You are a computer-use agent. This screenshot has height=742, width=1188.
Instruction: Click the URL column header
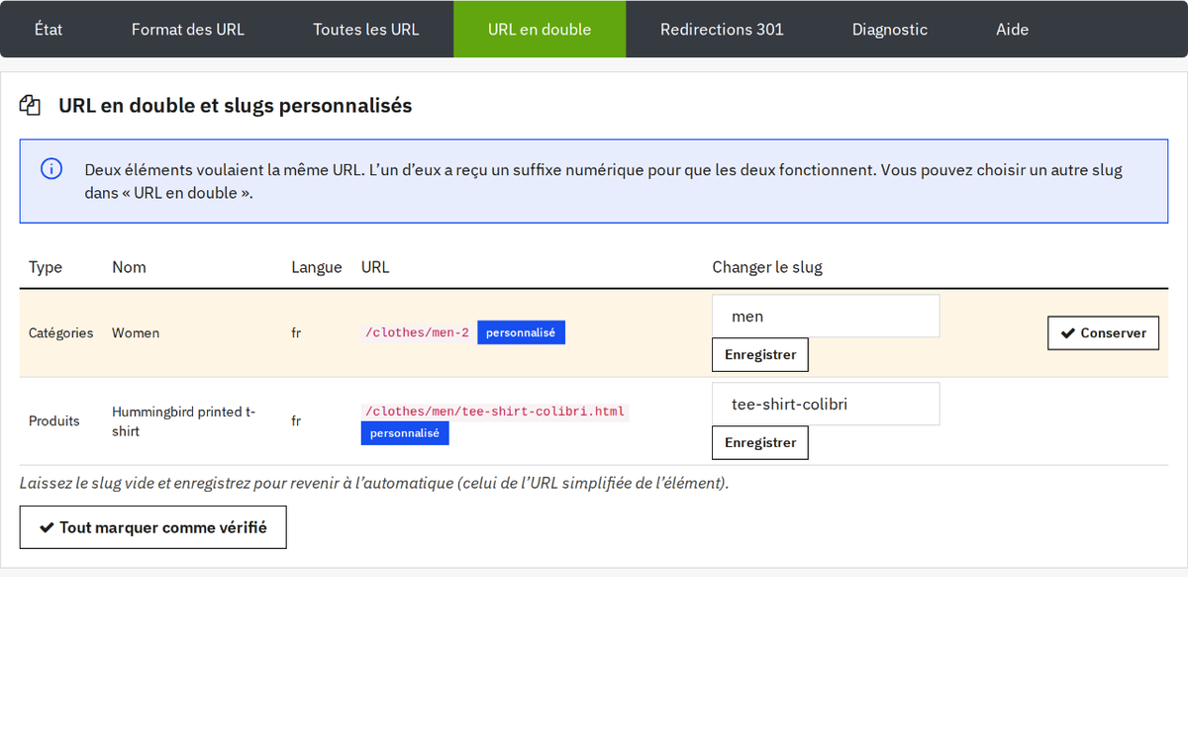375,267
